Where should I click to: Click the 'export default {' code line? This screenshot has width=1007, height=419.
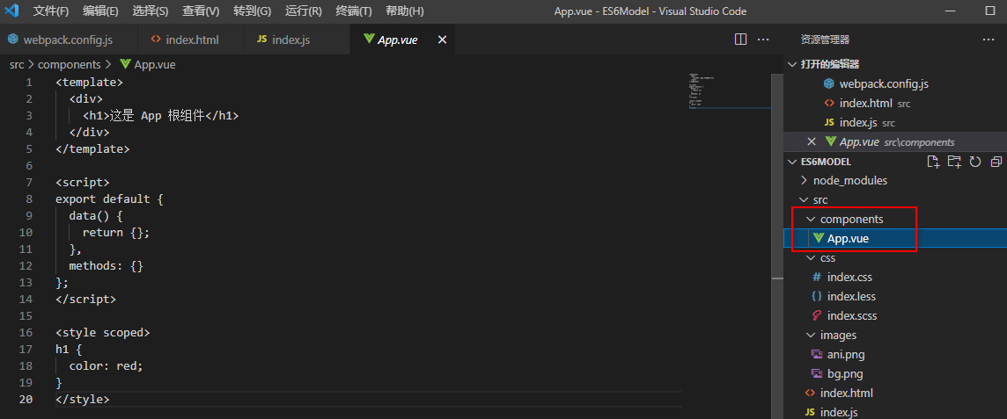pos(110,199)
